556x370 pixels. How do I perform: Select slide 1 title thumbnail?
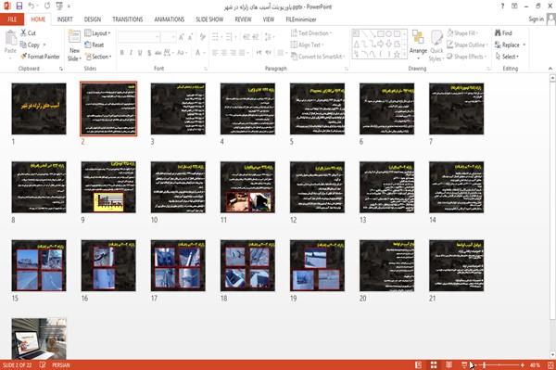point(39,108)
